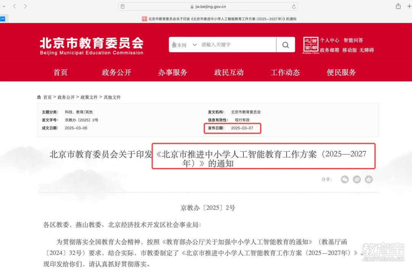
Task: Click the Safari forward arrow
Action: 25,6
